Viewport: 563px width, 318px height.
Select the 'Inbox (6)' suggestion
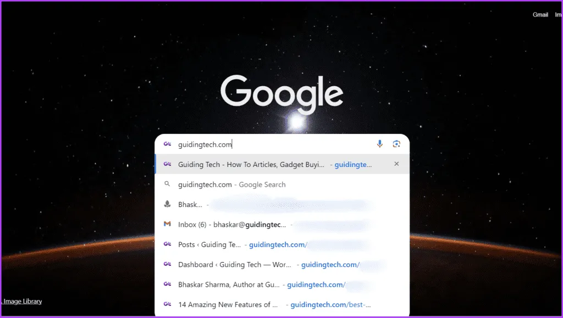(x=231, y=225)
